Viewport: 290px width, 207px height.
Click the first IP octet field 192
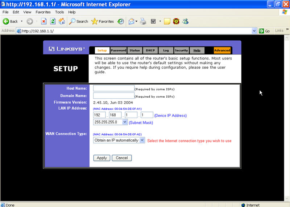(x=99, y=115)
